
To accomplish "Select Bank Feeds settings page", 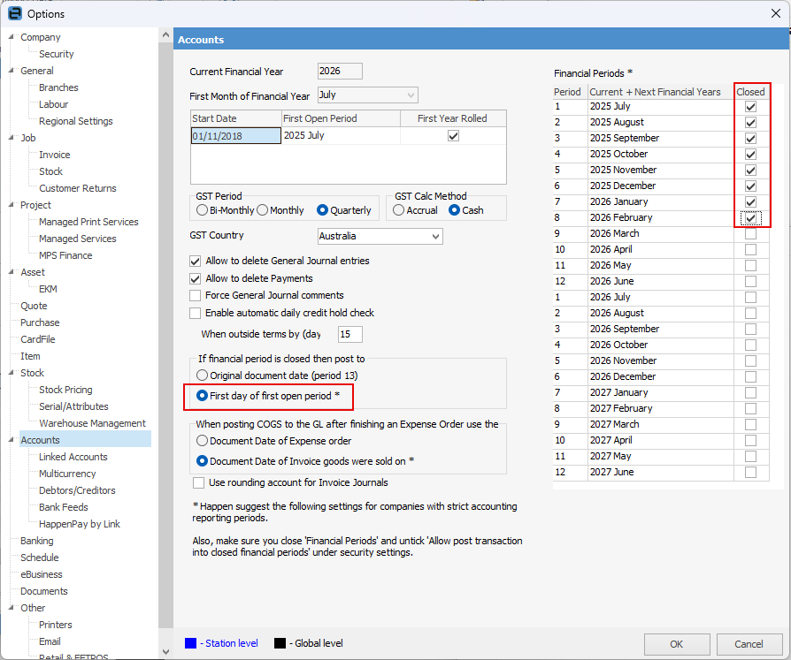I will [x=63, y=507].
